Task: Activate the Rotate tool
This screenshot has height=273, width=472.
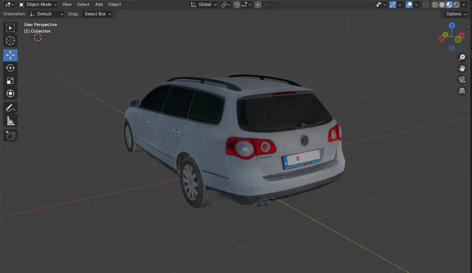Action: [x=10, y=68]
